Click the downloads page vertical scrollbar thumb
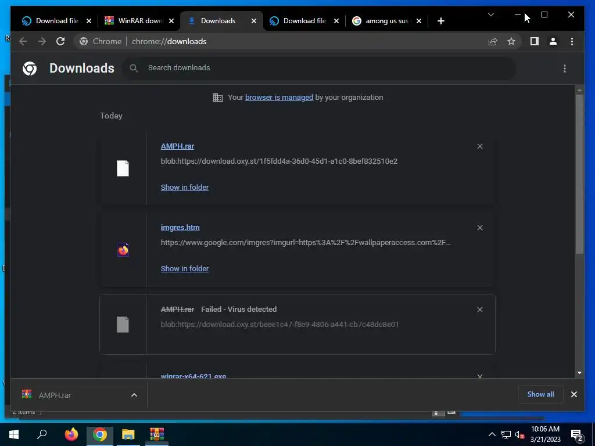Screen dimensions: 595x446 coord(579,174)
